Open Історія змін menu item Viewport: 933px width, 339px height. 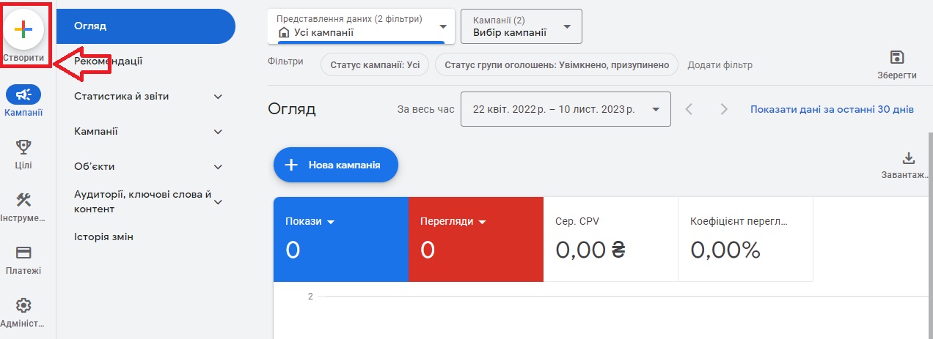tap(104, 237)
